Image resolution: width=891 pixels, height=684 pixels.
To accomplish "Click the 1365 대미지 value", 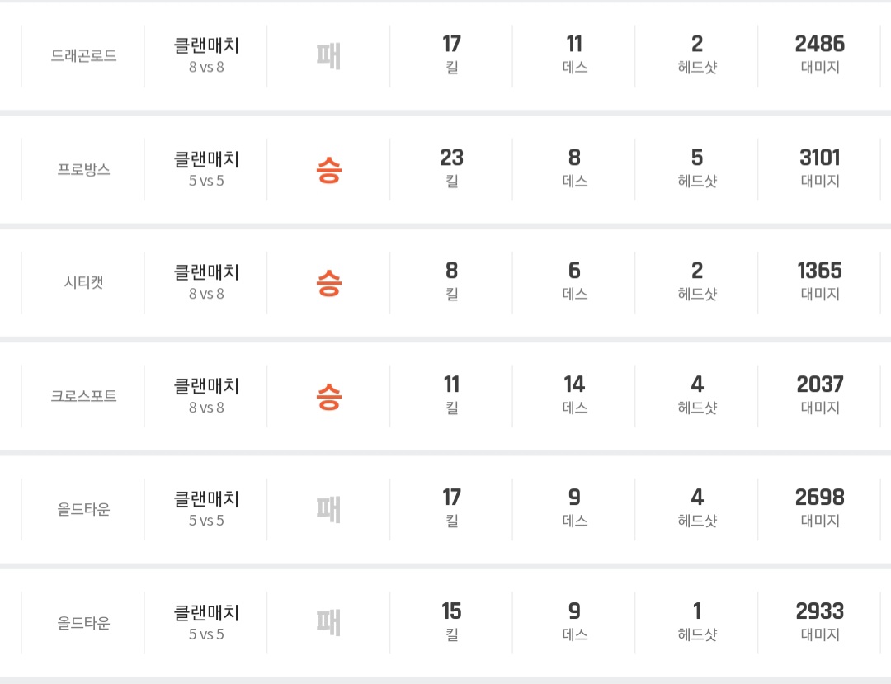I will (x=819, y=271).
